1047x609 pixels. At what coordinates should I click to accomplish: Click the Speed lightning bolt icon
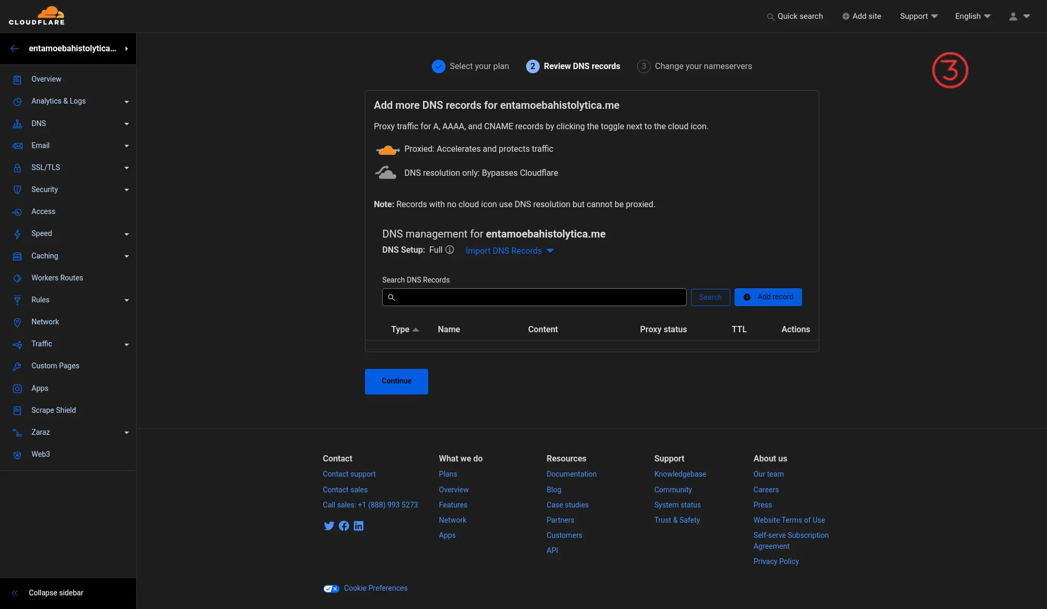click(17, 234)
